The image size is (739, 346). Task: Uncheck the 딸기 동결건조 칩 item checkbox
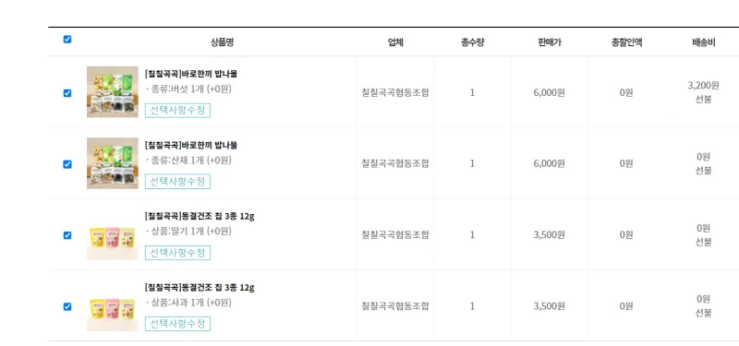67,235
